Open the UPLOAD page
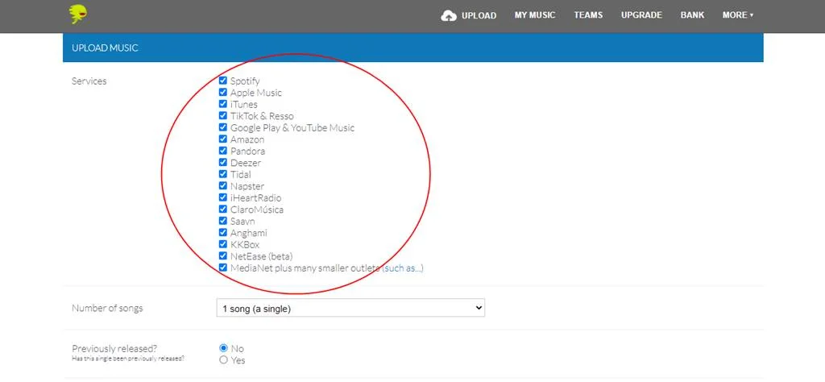Viewport: 825px width, 382px height. pos(479,16)
